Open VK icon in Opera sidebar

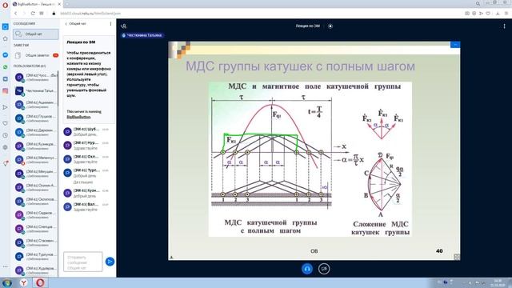[x=6, y=79]
